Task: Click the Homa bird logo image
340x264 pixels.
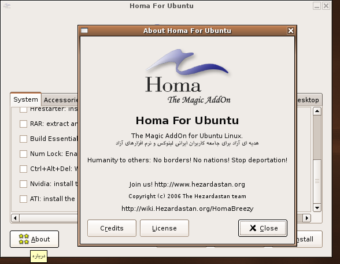Action: tap(187, 77)
